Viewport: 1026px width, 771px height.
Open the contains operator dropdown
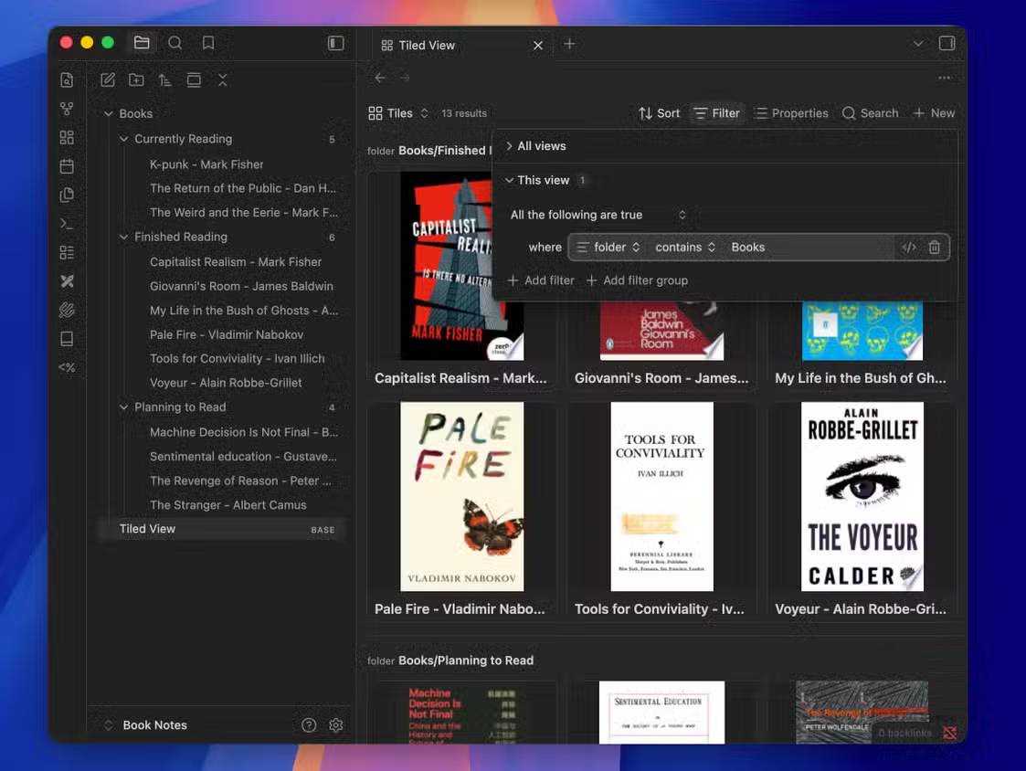pyautogui.click(x=685, y=248)
